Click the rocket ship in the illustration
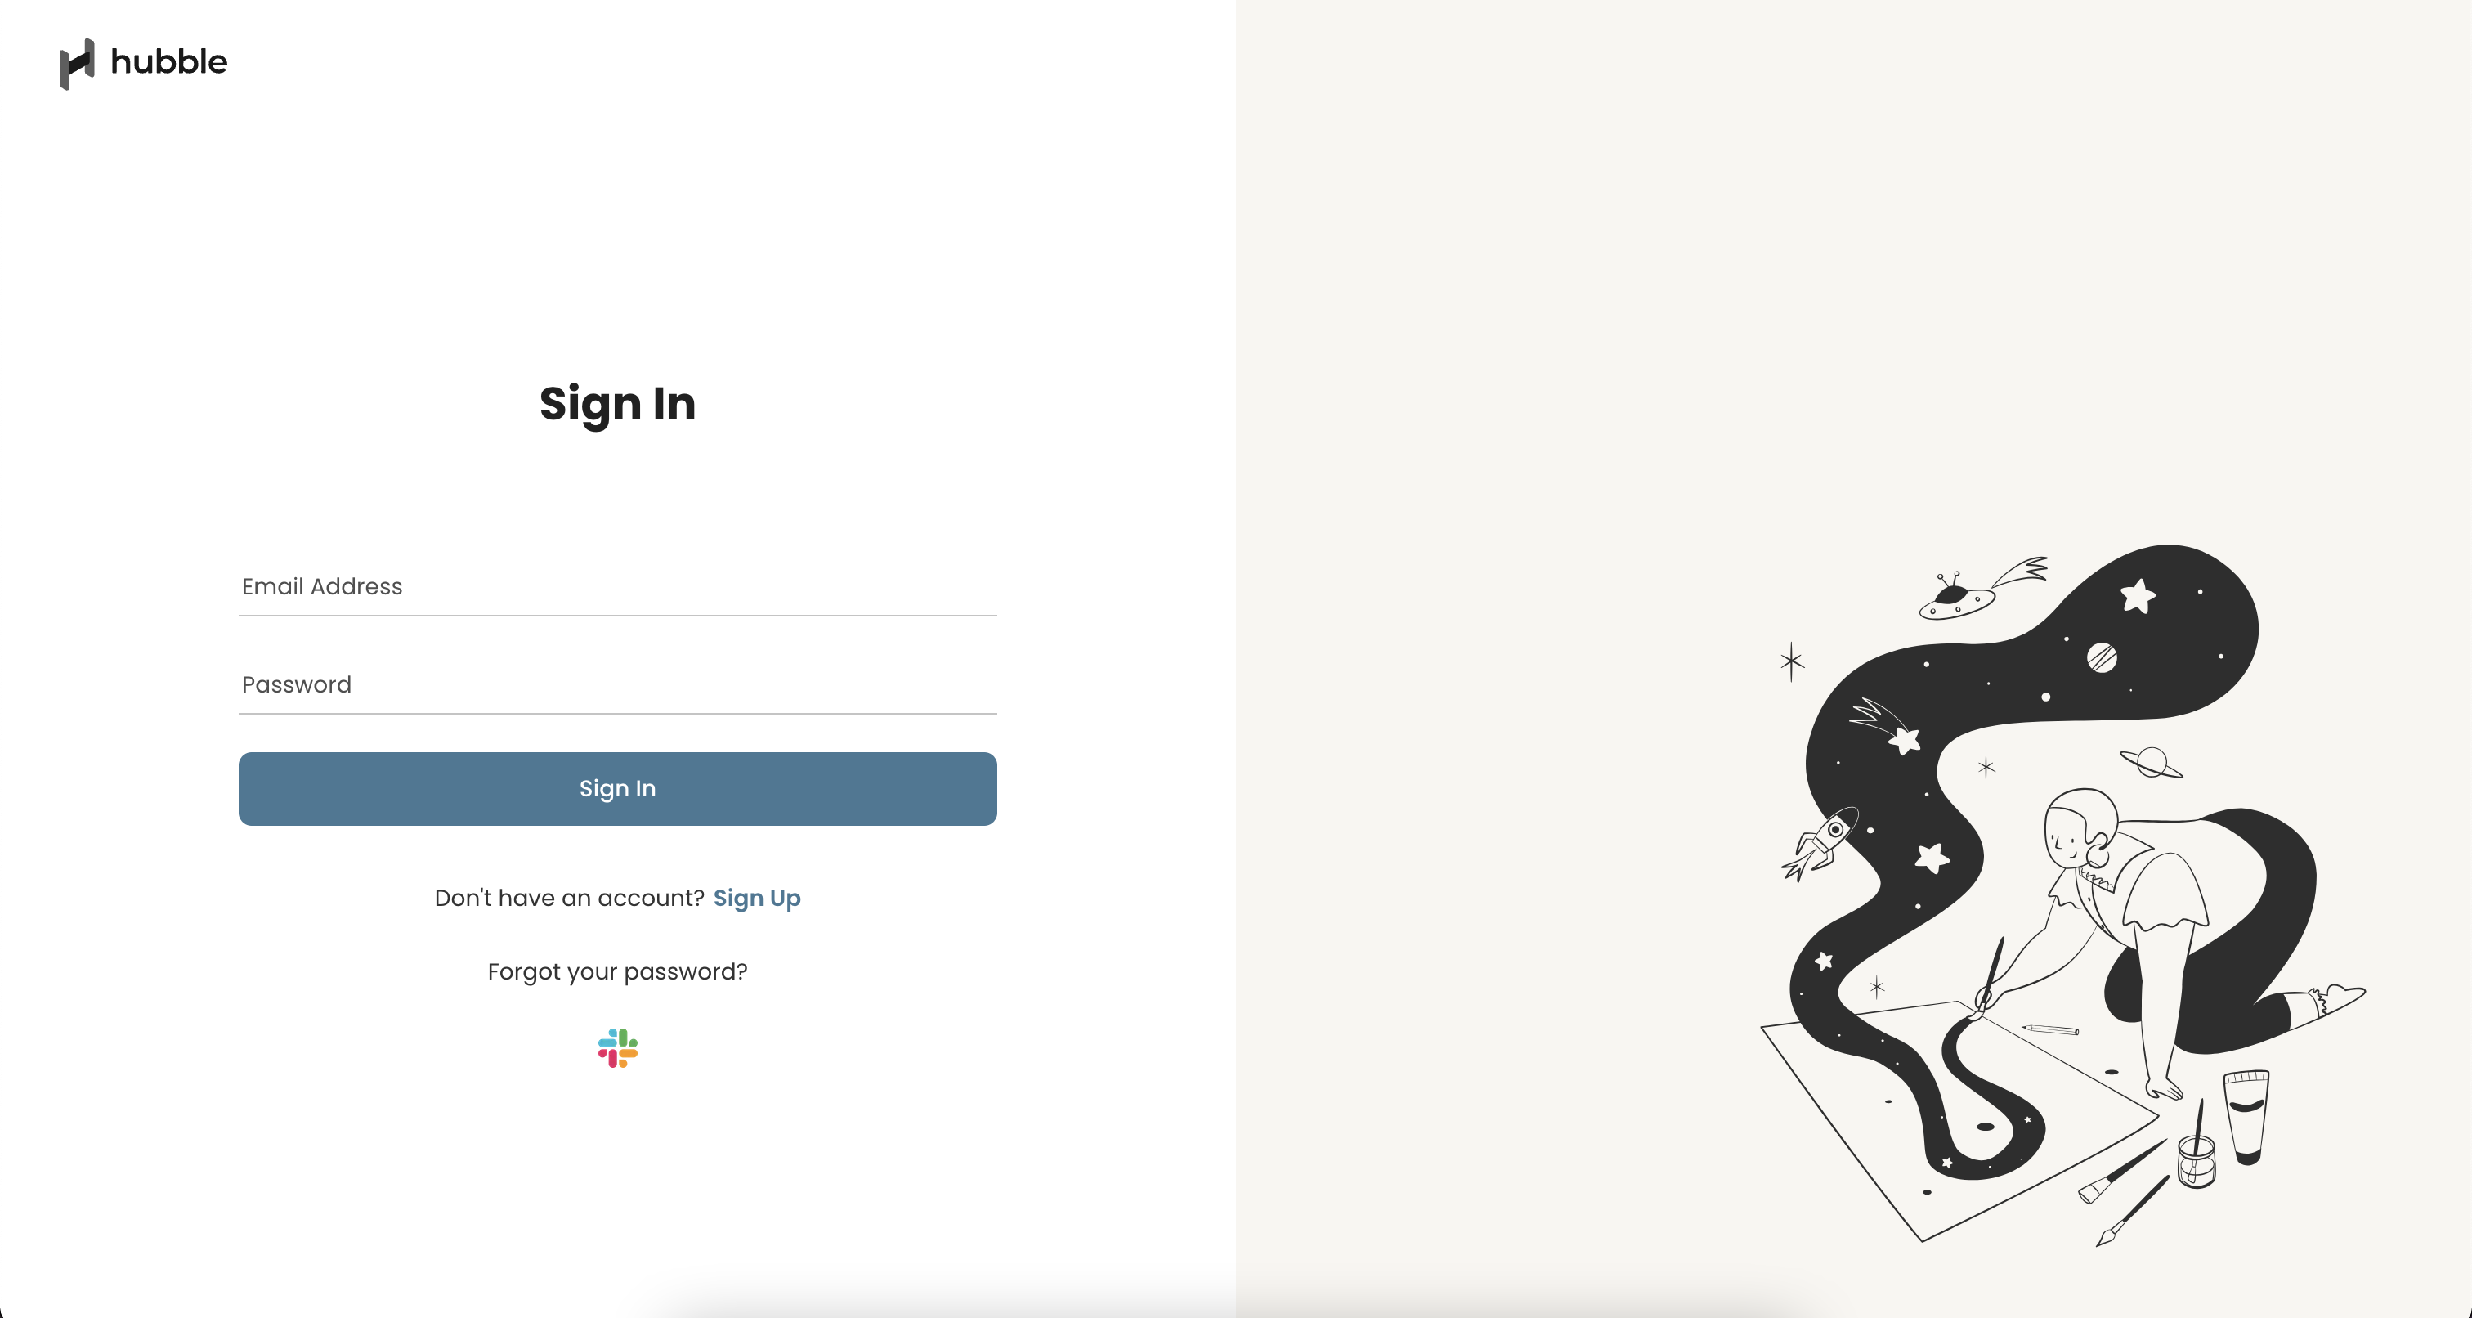The height and width of the screenshot is (1318, 2472). 1820,843
